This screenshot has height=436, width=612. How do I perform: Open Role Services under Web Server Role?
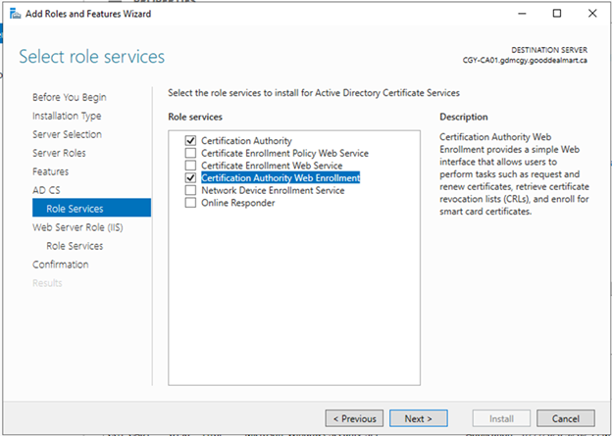(x=75, y=246)
